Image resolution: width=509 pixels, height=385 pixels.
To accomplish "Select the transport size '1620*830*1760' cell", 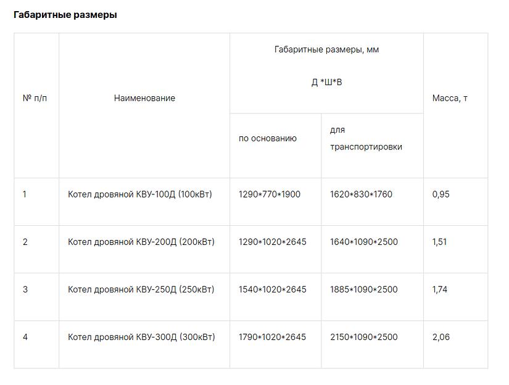I will 361,194.
